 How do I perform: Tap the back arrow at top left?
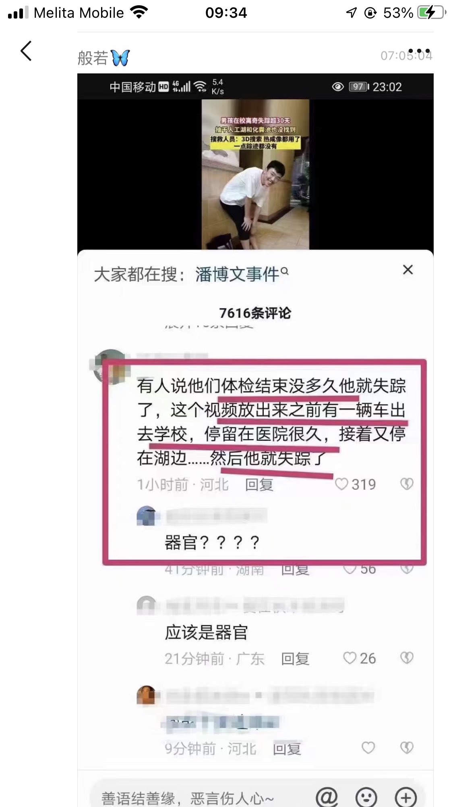tap(26, 51)
